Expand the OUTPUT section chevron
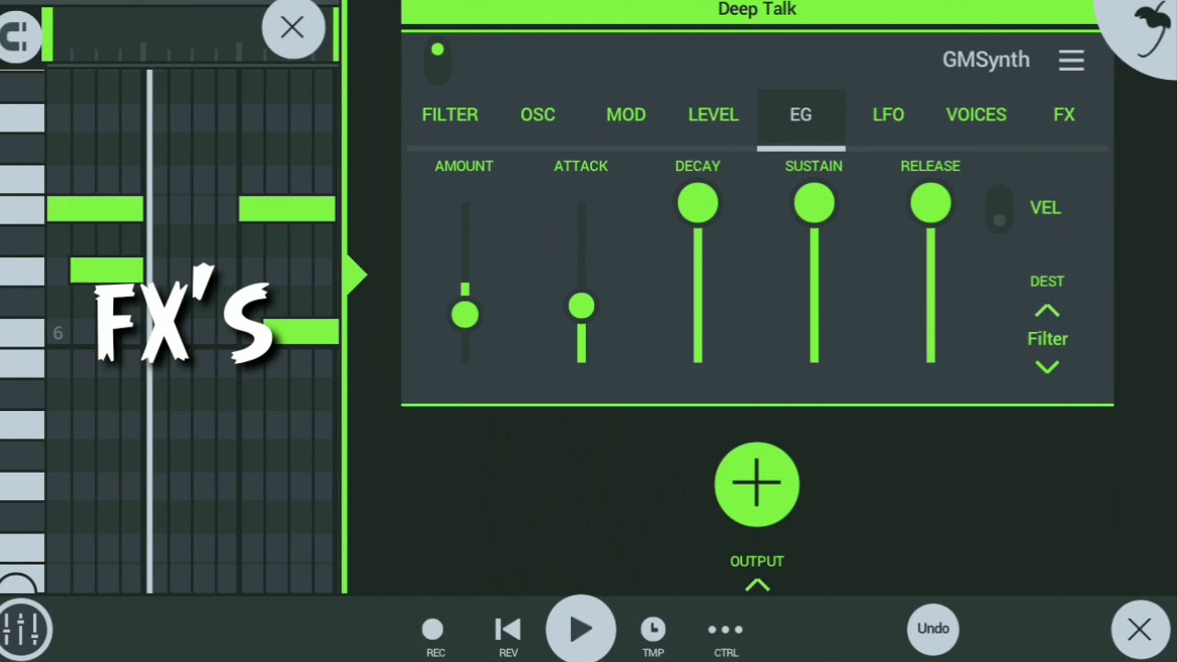1177x662 pixels. coord(757,586)
